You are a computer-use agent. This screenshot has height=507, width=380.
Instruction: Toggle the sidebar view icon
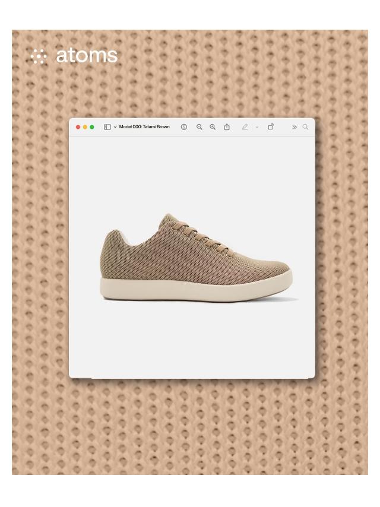pyautogui.click(x=107, y=127)
